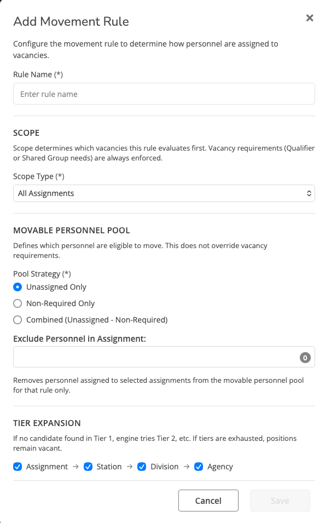
Task: Click the Cancel button
Action: click(x=208, y=501)
